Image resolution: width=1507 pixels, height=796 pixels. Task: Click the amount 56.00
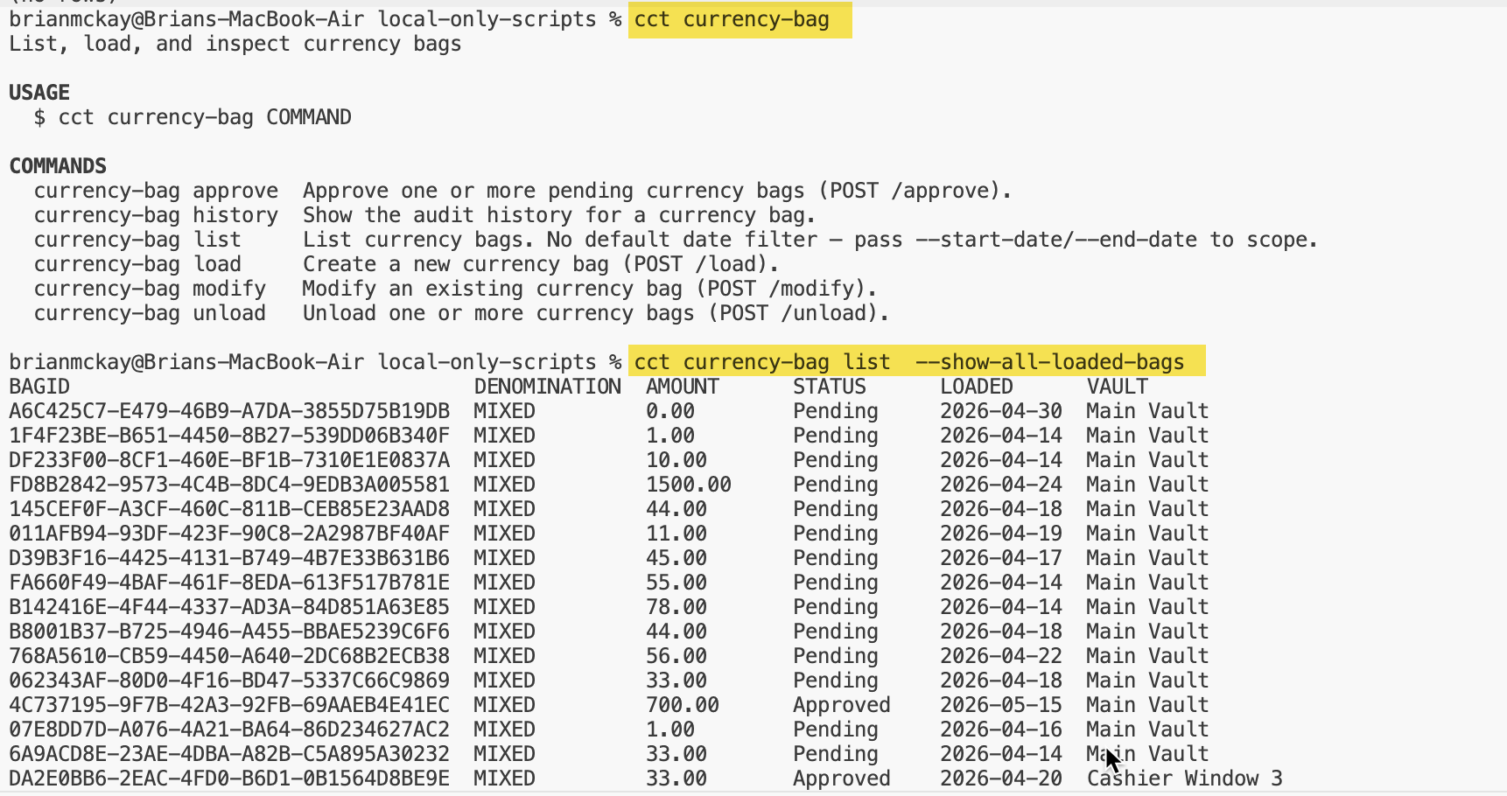(x=676, y=656)
